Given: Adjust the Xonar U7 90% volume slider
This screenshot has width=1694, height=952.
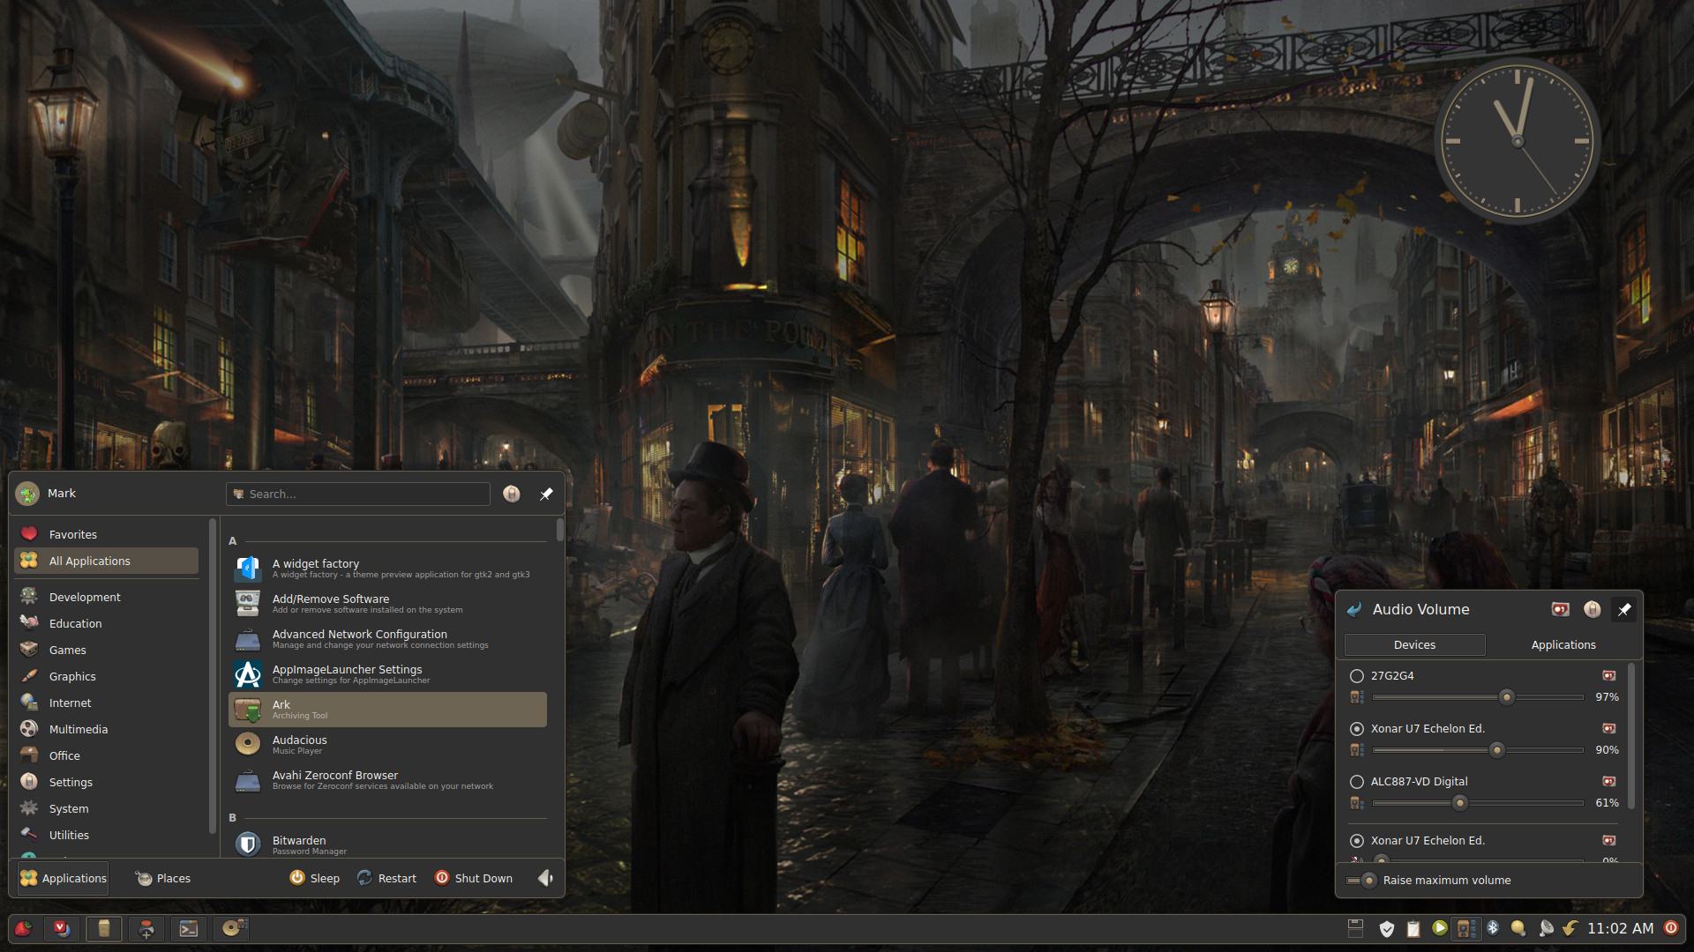Looking at the screenshot, I should (1478, 750).
